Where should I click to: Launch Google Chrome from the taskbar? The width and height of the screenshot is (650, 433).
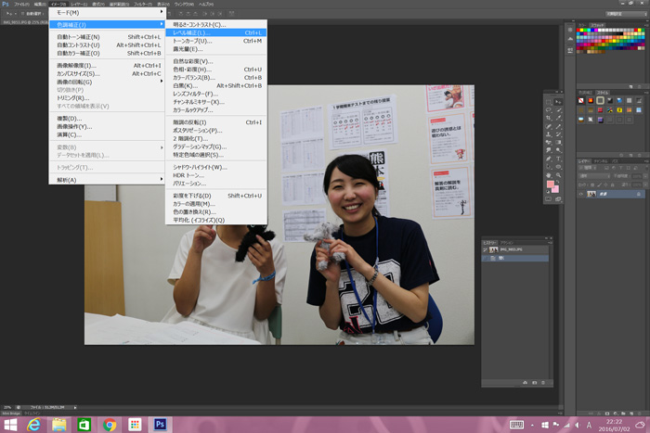110,424
